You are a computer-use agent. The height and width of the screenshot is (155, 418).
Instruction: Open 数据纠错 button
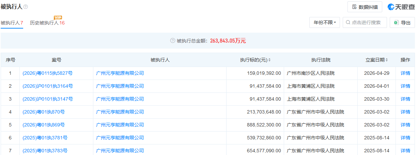coord(365,7)
